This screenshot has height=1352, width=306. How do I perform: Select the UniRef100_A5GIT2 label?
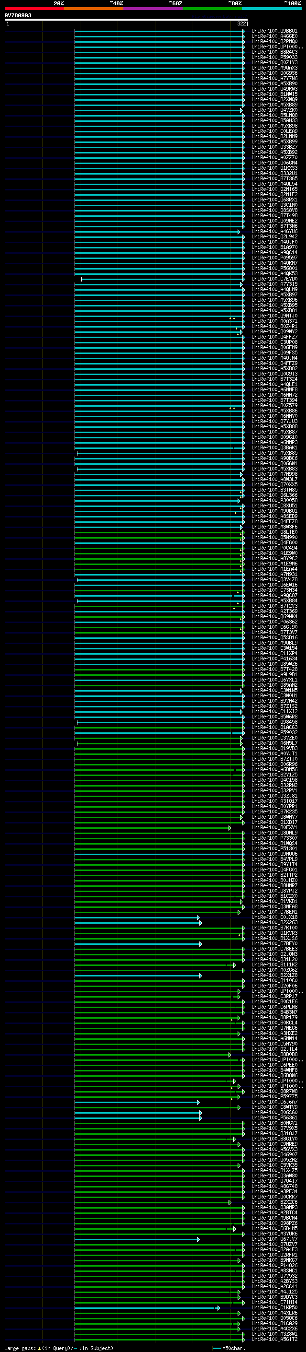pyautogui.click(x=274, y=1340)
